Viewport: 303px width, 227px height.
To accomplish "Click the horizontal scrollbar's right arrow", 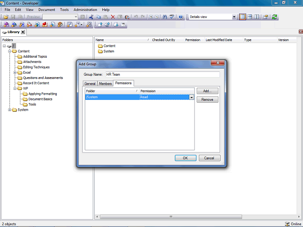I will pos(299,217).
